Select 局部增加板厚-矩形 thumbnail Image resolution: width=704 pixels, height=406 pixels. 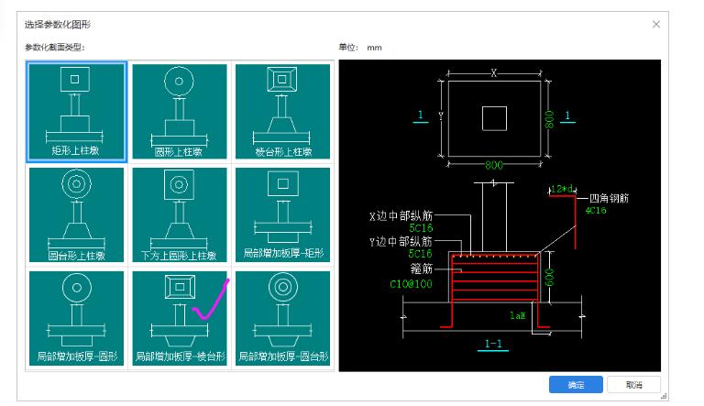(283, 214)
